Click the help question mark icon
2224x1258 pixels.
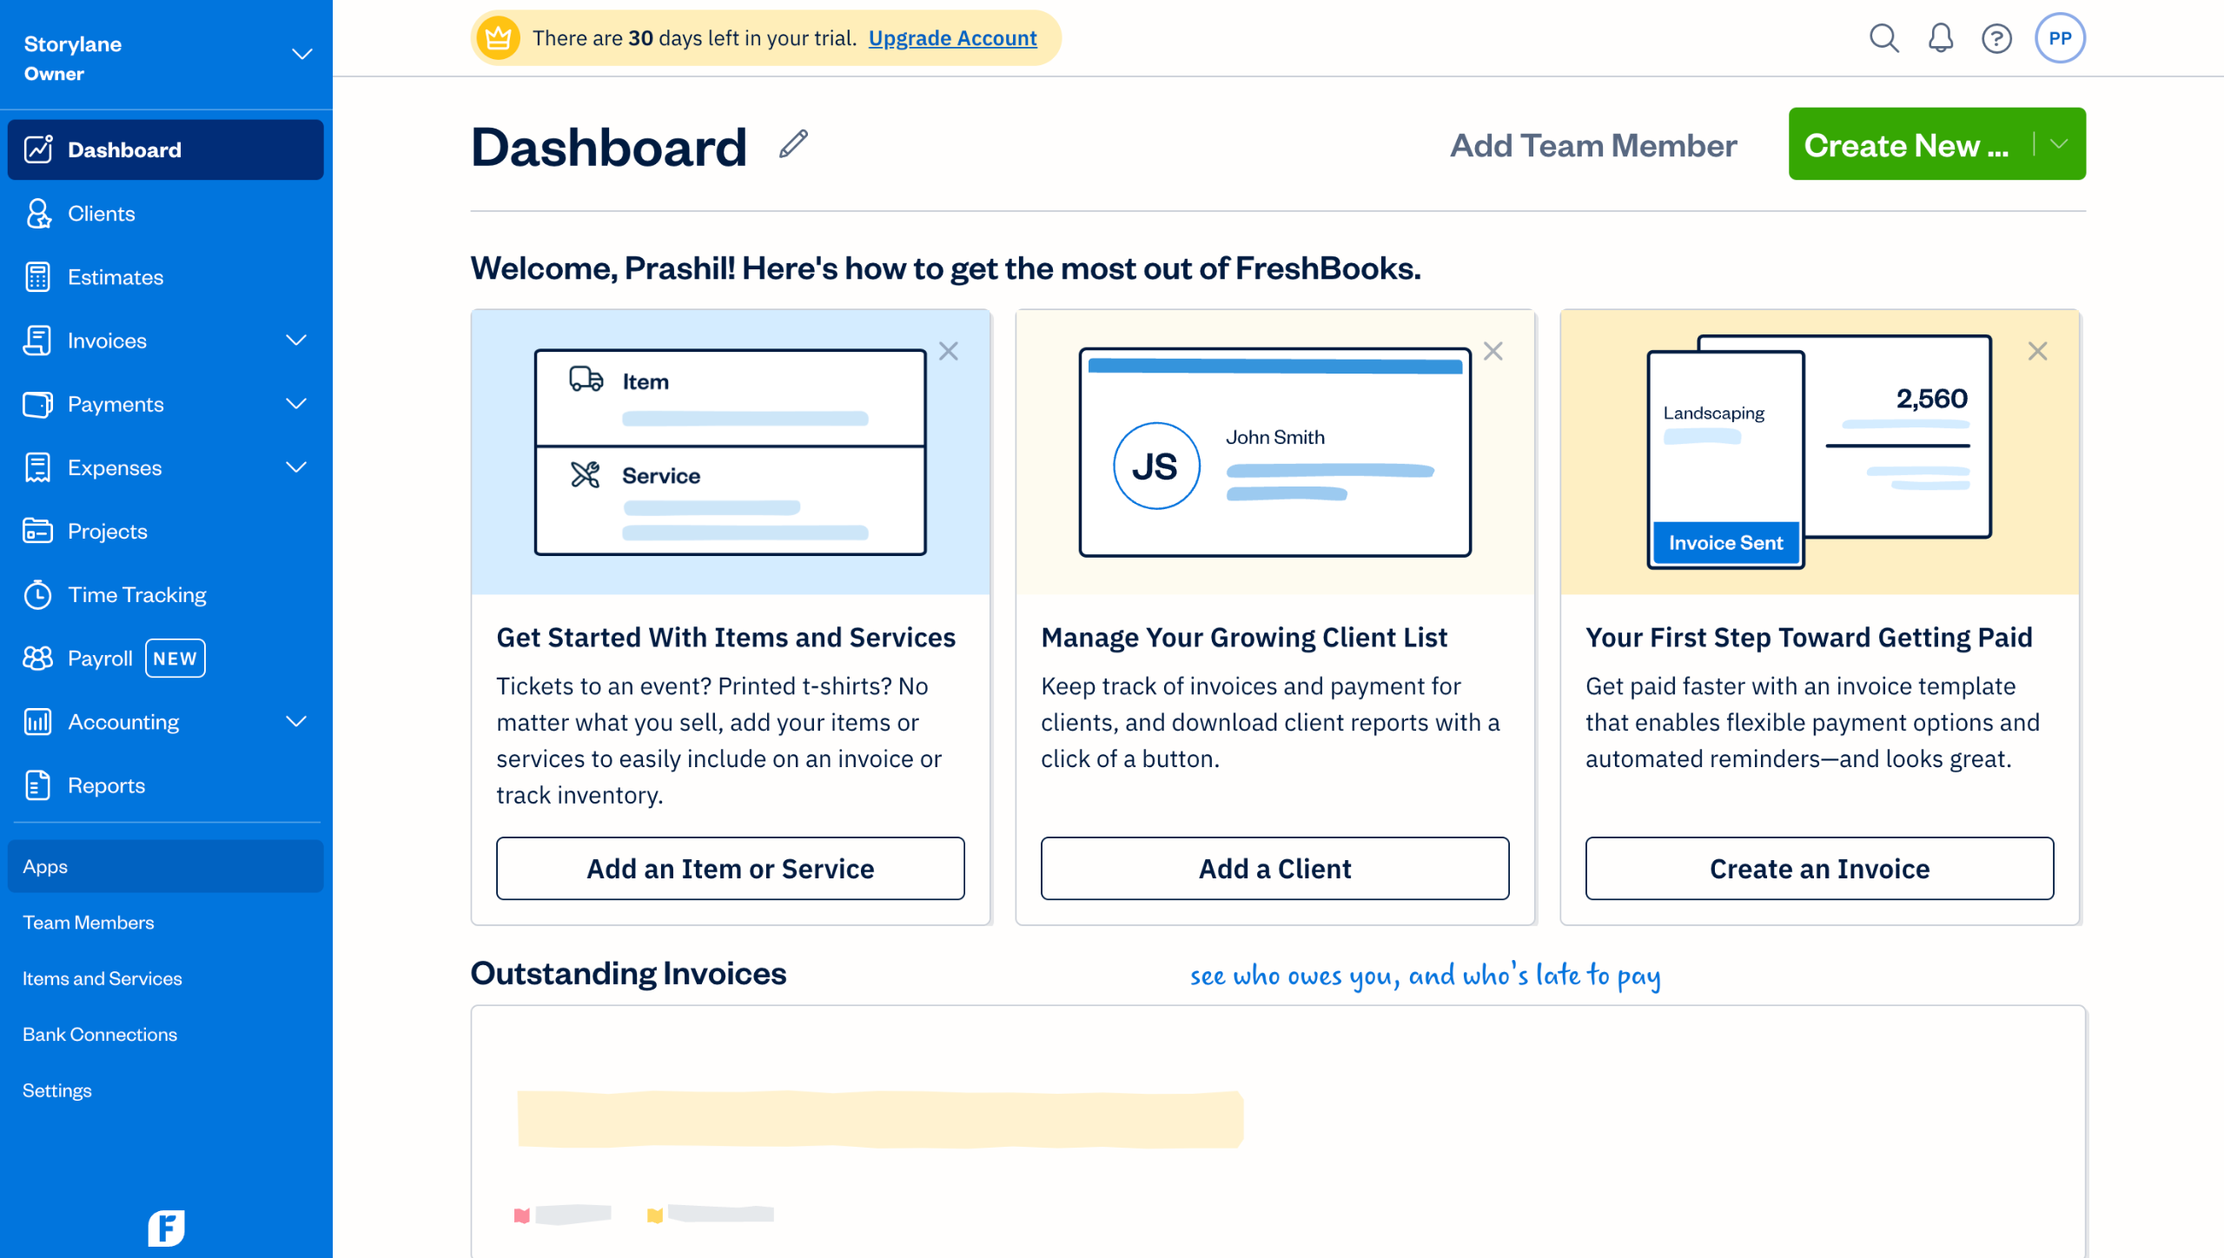[1996, 38]
